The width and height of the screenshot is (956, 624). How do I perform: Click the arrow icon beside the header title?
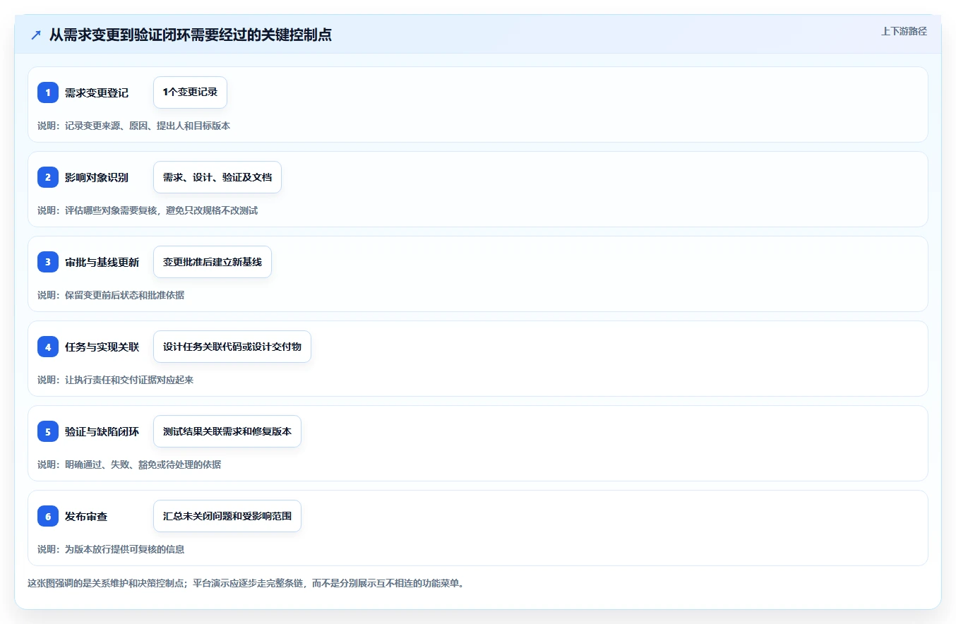36,35
